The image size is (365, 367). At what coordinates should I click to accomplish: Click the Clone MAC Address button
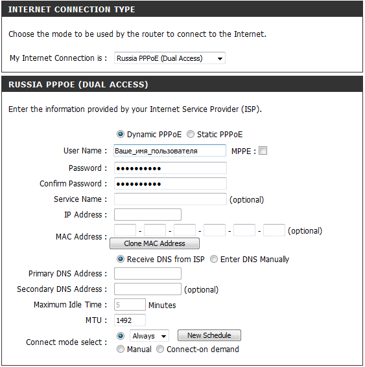click(155, 243)
